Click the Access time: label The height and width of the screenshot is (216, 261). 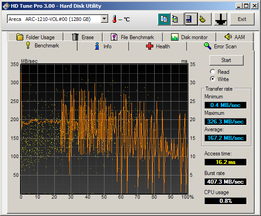point(218,154)
